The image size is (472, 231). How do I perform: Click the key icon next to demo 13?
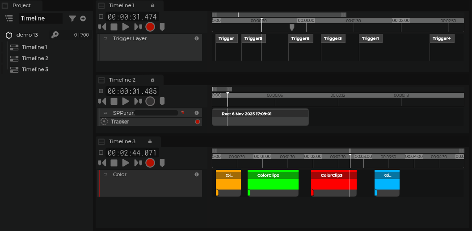click(55, 35)
